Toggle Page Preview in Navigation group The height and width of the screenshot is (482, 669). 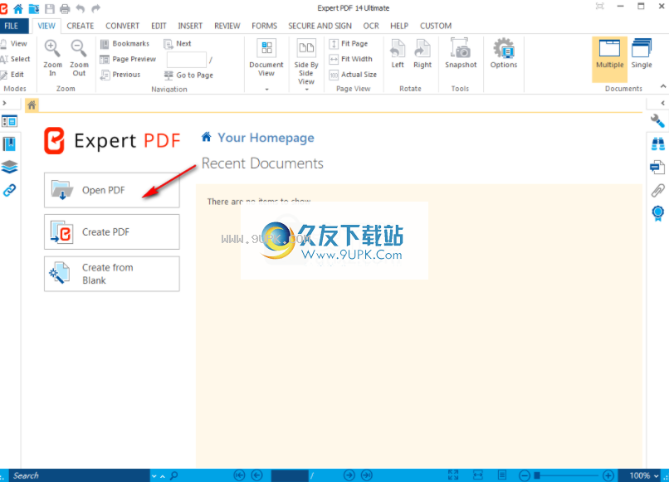pos(128,59)
